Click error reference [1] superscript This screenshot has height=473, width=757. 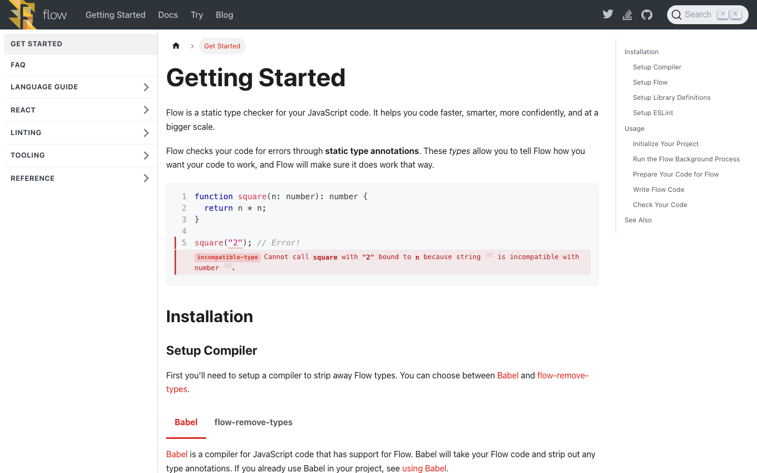tap(489, 255)
